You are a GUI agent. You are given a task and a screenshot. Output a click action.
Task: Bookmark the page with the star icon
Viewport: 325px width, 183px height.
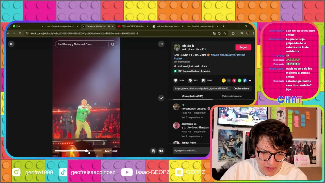(224, 33)
